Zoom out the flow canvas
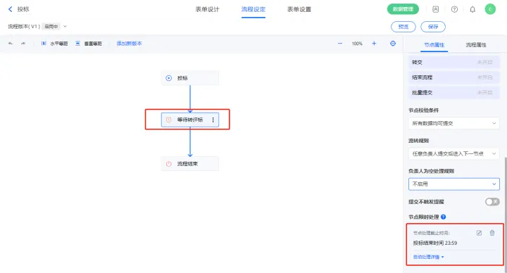Viewport: 507px width, 273px height. point(340,44)
